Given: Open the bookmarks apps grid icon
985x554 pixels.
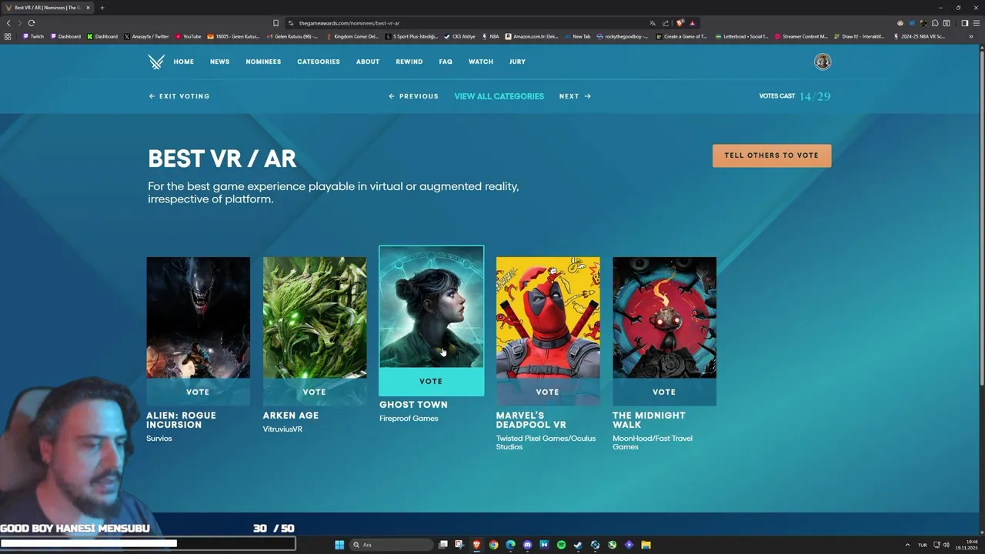Looking at the screenshot, I should 8,36.
